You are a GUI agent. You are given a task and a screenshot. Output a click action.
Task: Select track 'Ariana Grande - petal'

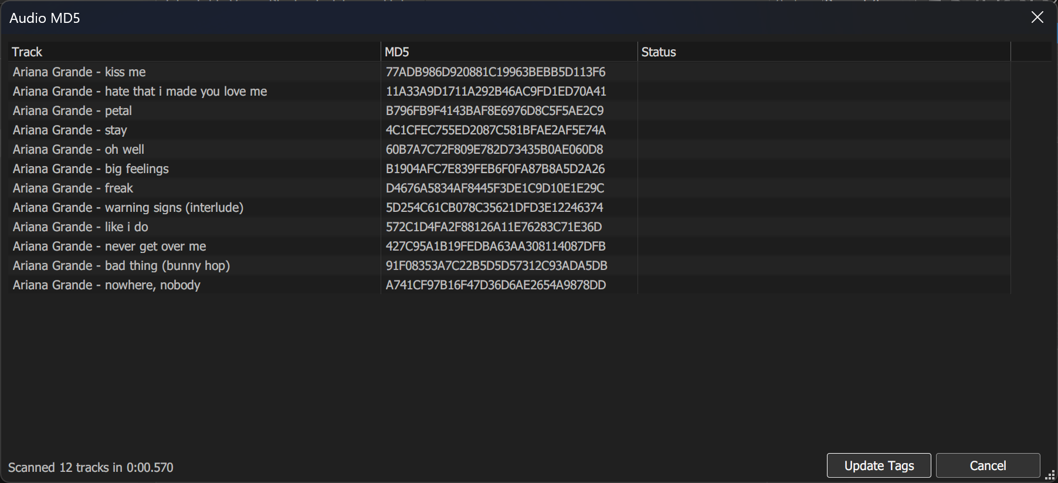[x=72, y=110]
